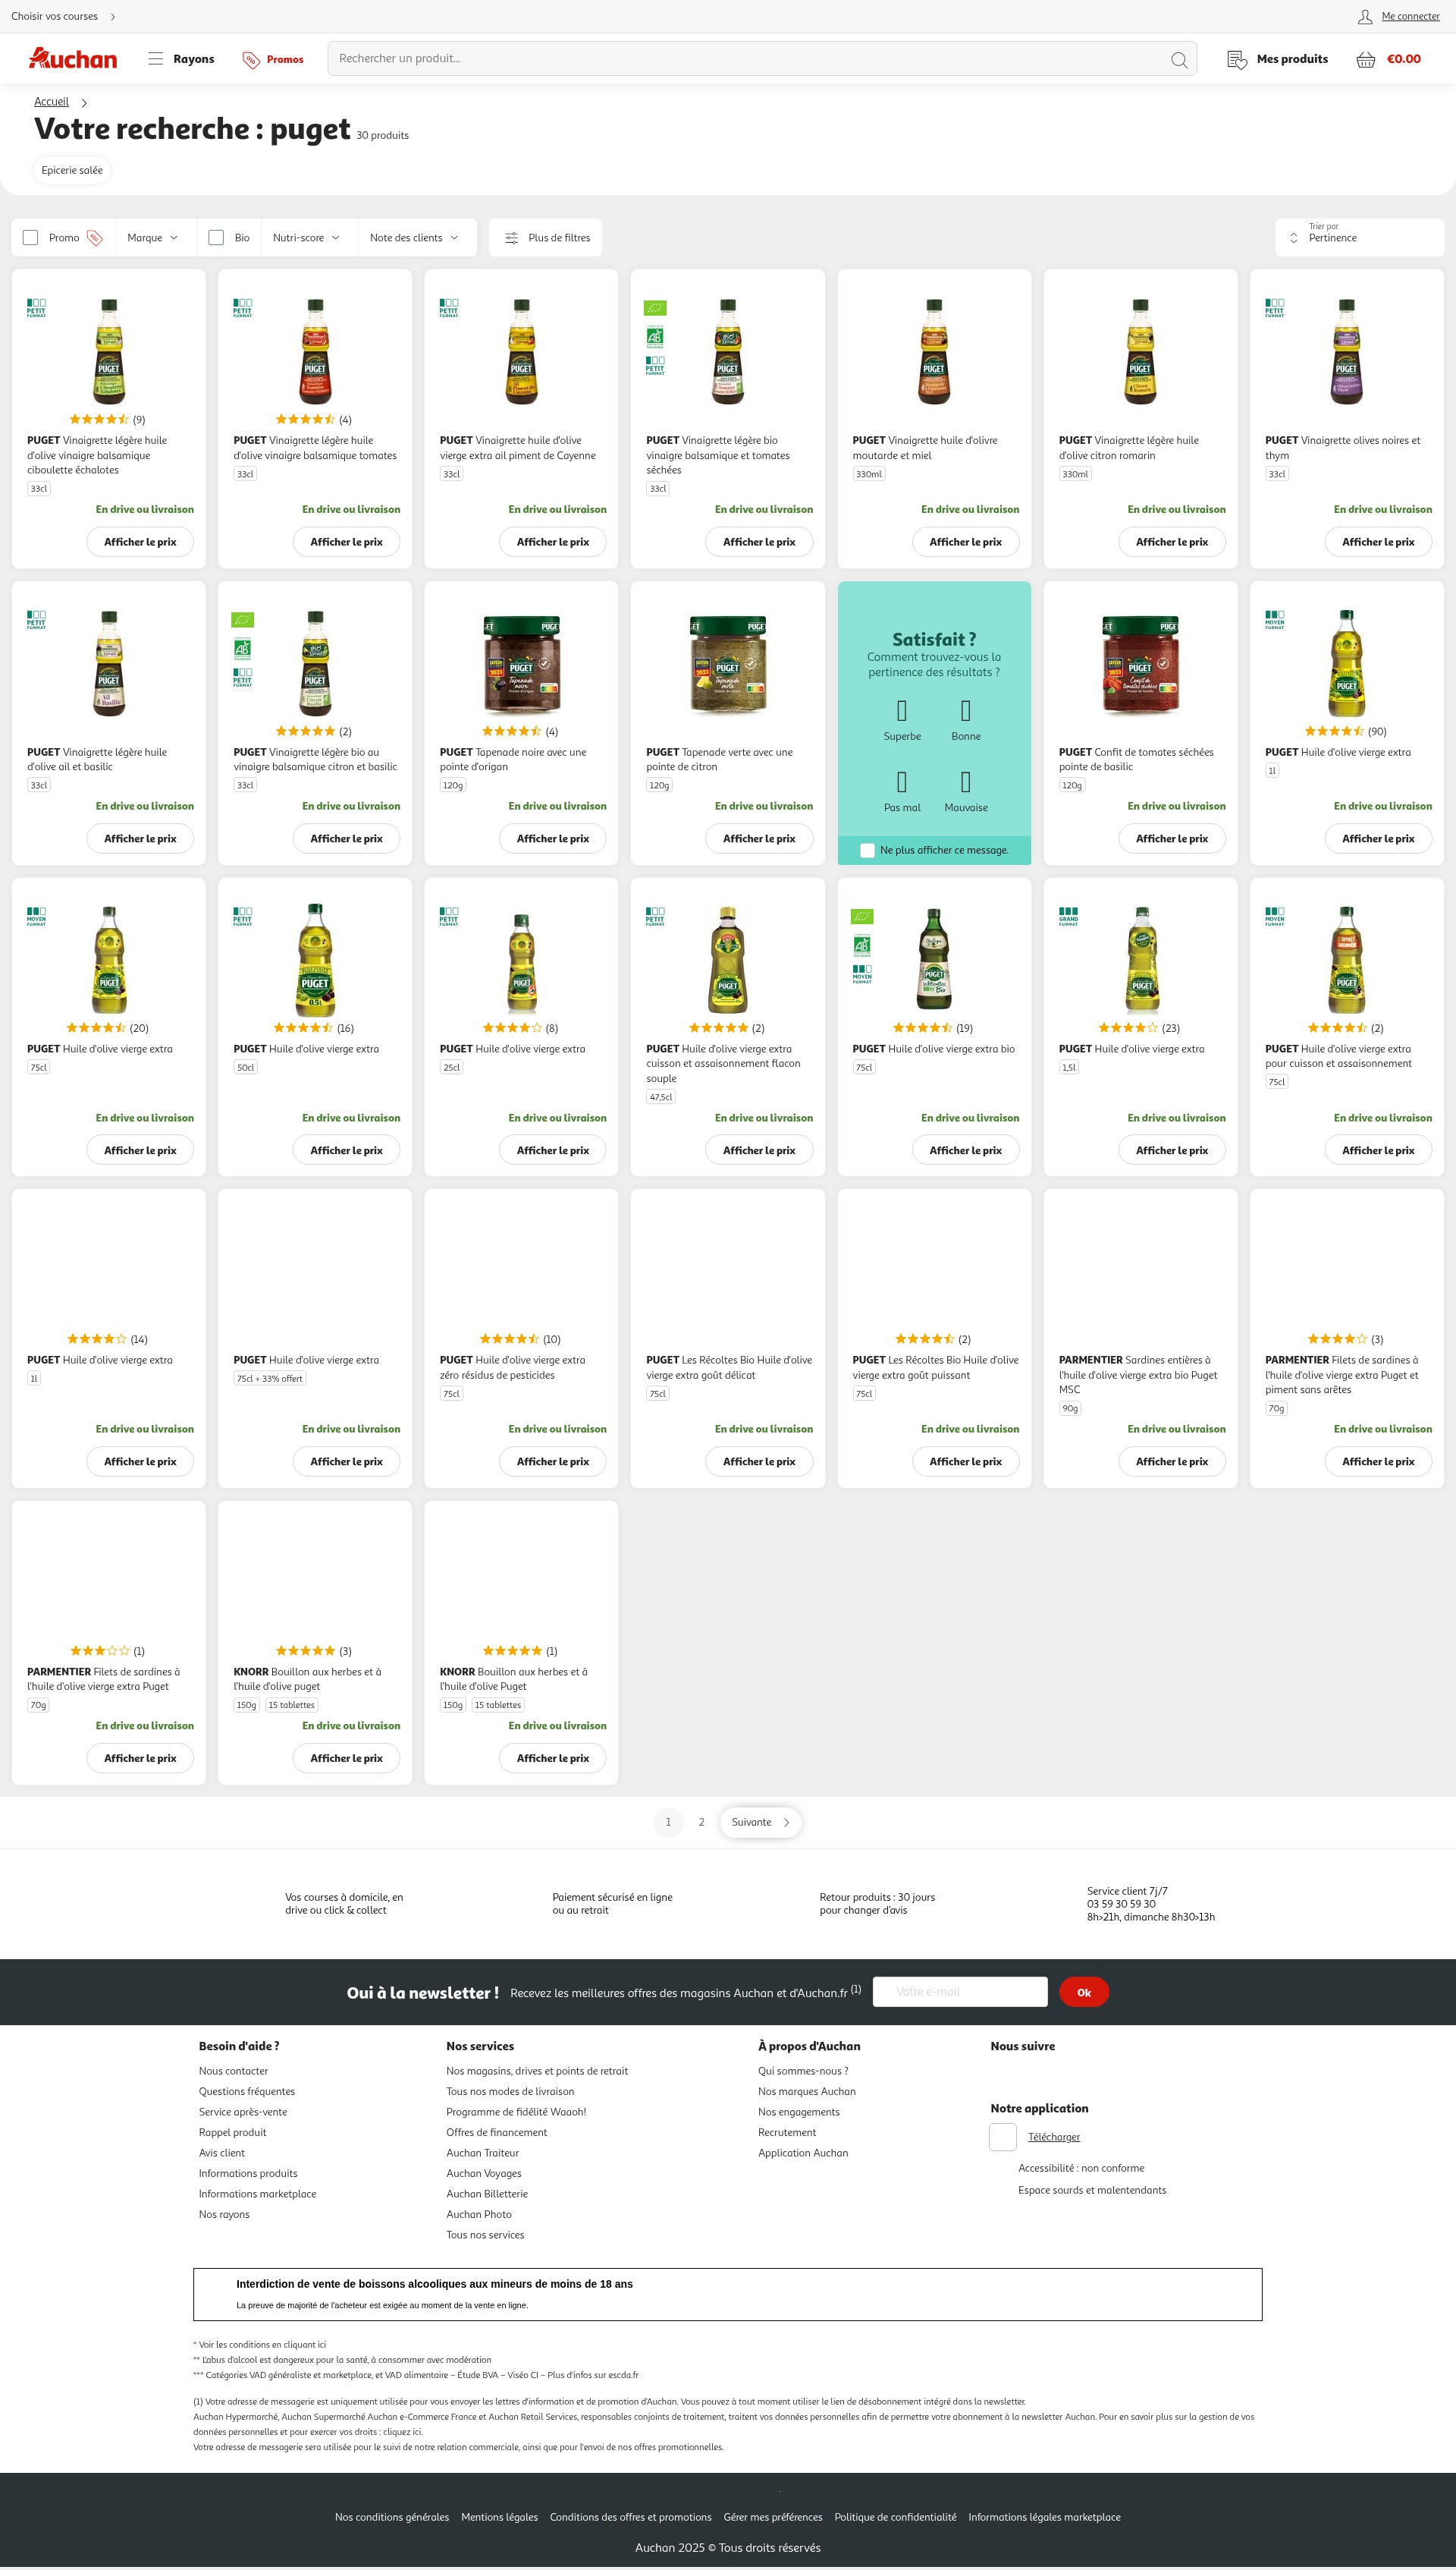
Task: Tick the Promo filter checkbox
Action: (30, 237)
